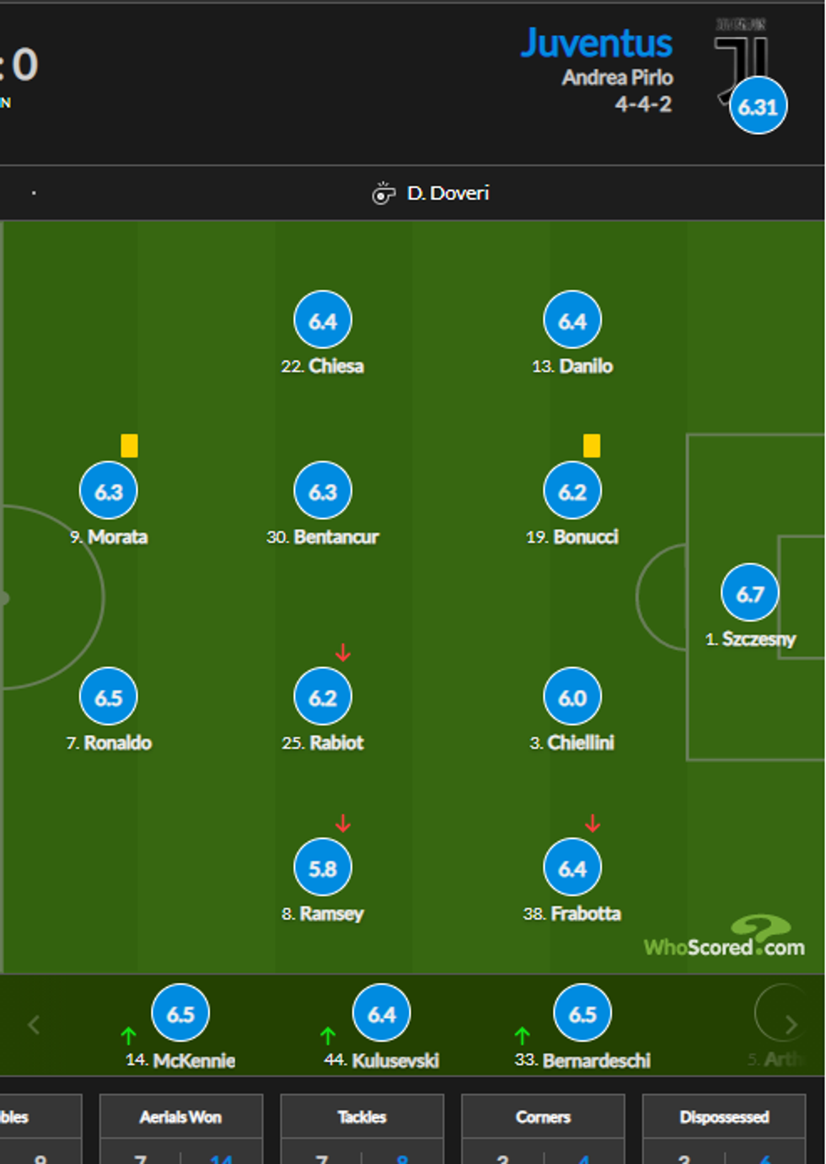Viewport: 826px width, 1164px height.
Task: Open the Juventus team page link
Action: 596,44
